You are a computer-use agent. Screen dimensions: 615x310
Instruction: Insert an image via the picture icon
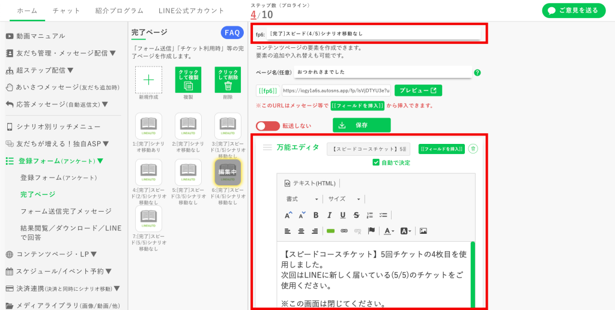[423, 231]
